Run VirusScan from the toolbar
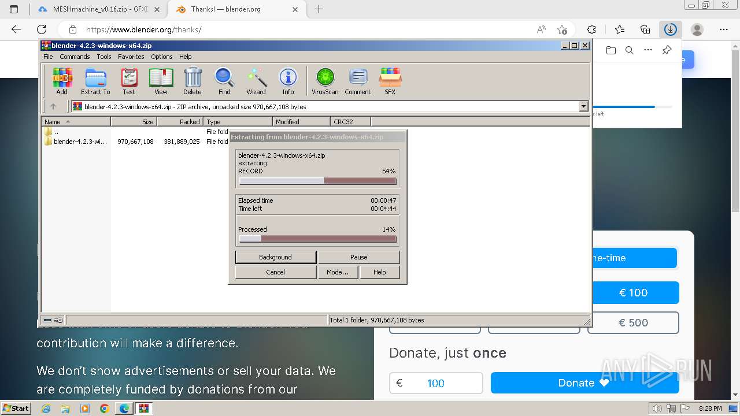Image resolution: width=740 pixels, height=416 pixels. pyautogui.click(x=325, y=81)
